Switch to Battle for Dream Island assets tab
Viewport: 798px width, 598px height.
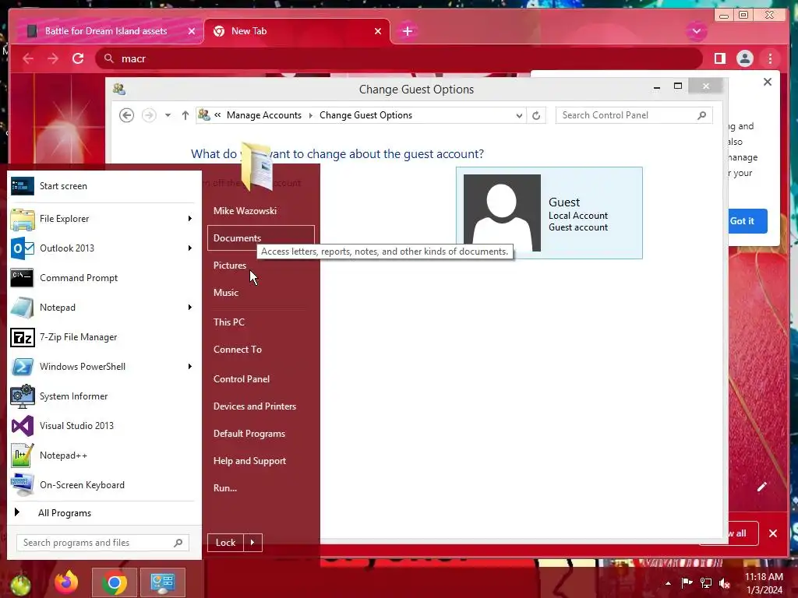pos(106,31)
